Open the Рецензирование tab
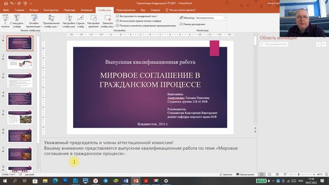The width and height of the screenshot is (329, 185). coord(126,10)
